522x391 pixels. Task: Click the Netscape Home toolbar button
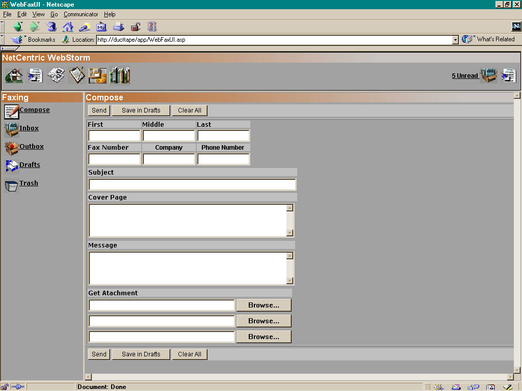68,26
